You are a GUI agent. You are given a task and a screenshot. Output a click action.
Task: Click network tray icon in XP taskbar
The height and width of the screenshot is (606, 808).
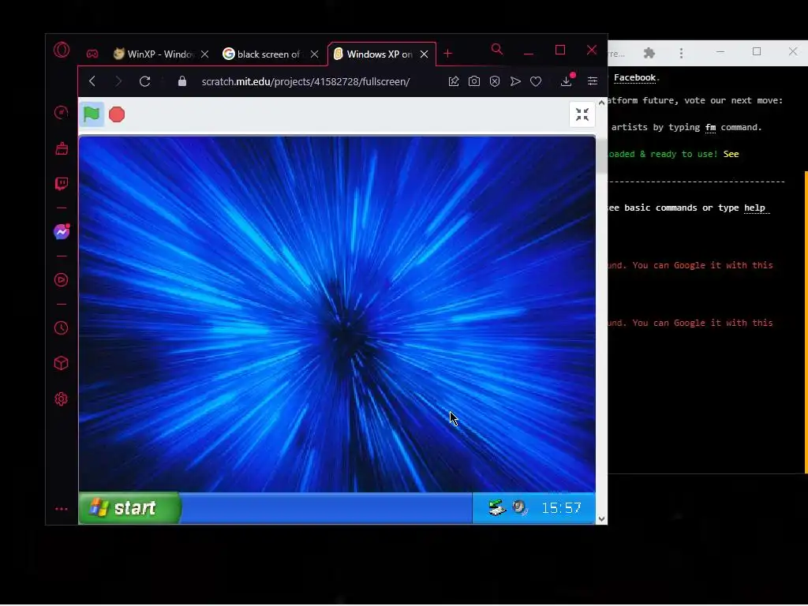click(x=497, y=508)
